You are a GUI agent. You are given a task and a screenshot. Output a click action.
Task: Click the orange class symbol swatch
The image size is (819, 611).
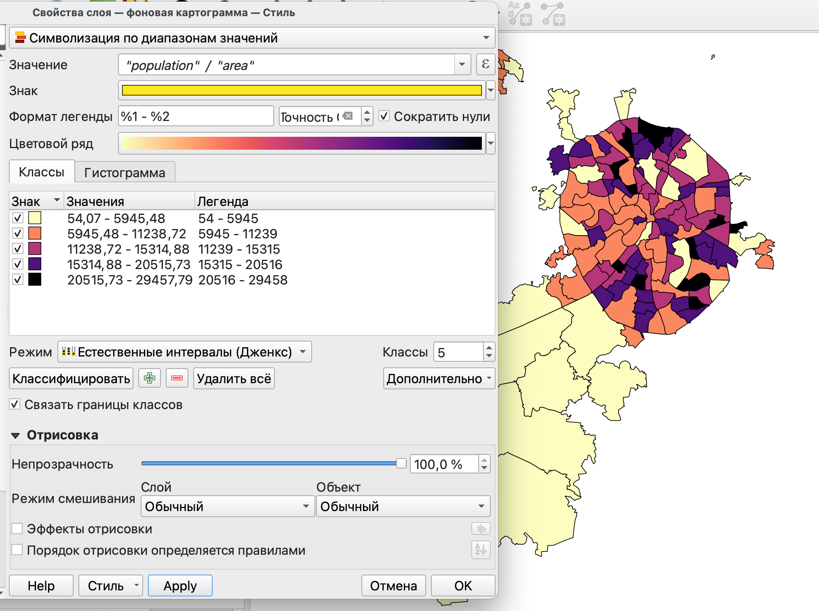(35, 233)
